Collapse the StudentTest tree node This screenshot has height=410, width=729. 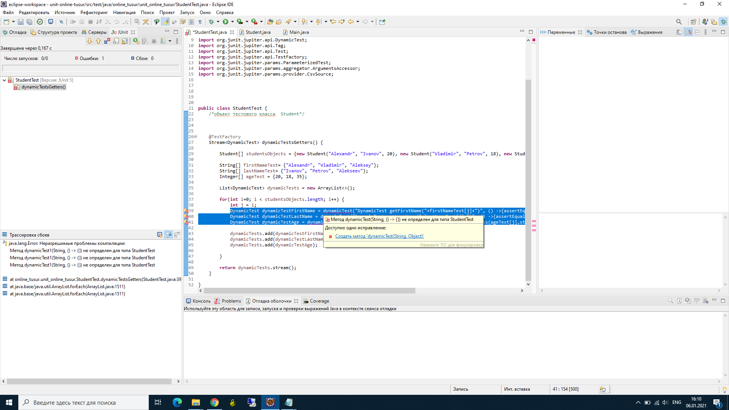[x=4, y=80]
